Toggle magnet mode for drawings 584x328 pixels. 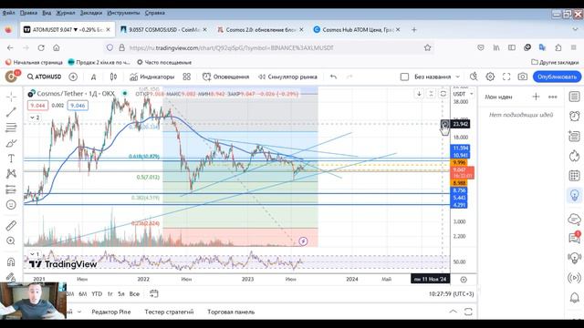tap(11, 261)
